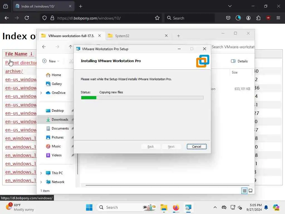Open Firefox list all tabs chevron
The height and width of the screenshot is (214, 285).
point(230,6)
